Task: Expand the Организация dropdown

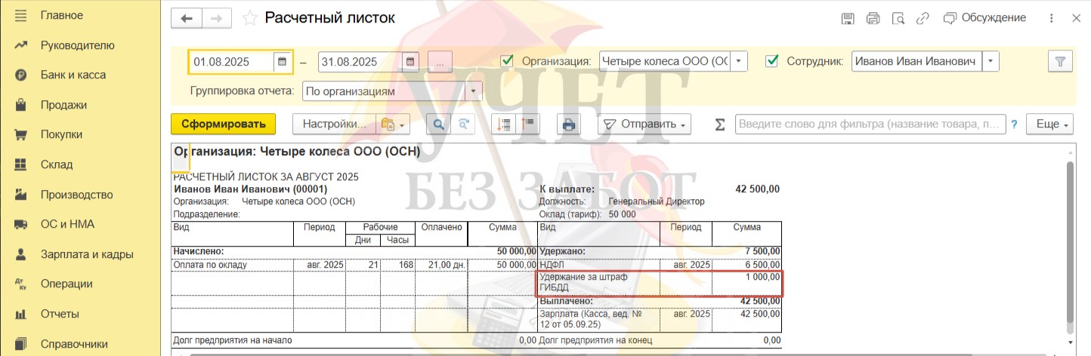Action: click(739, 61)
